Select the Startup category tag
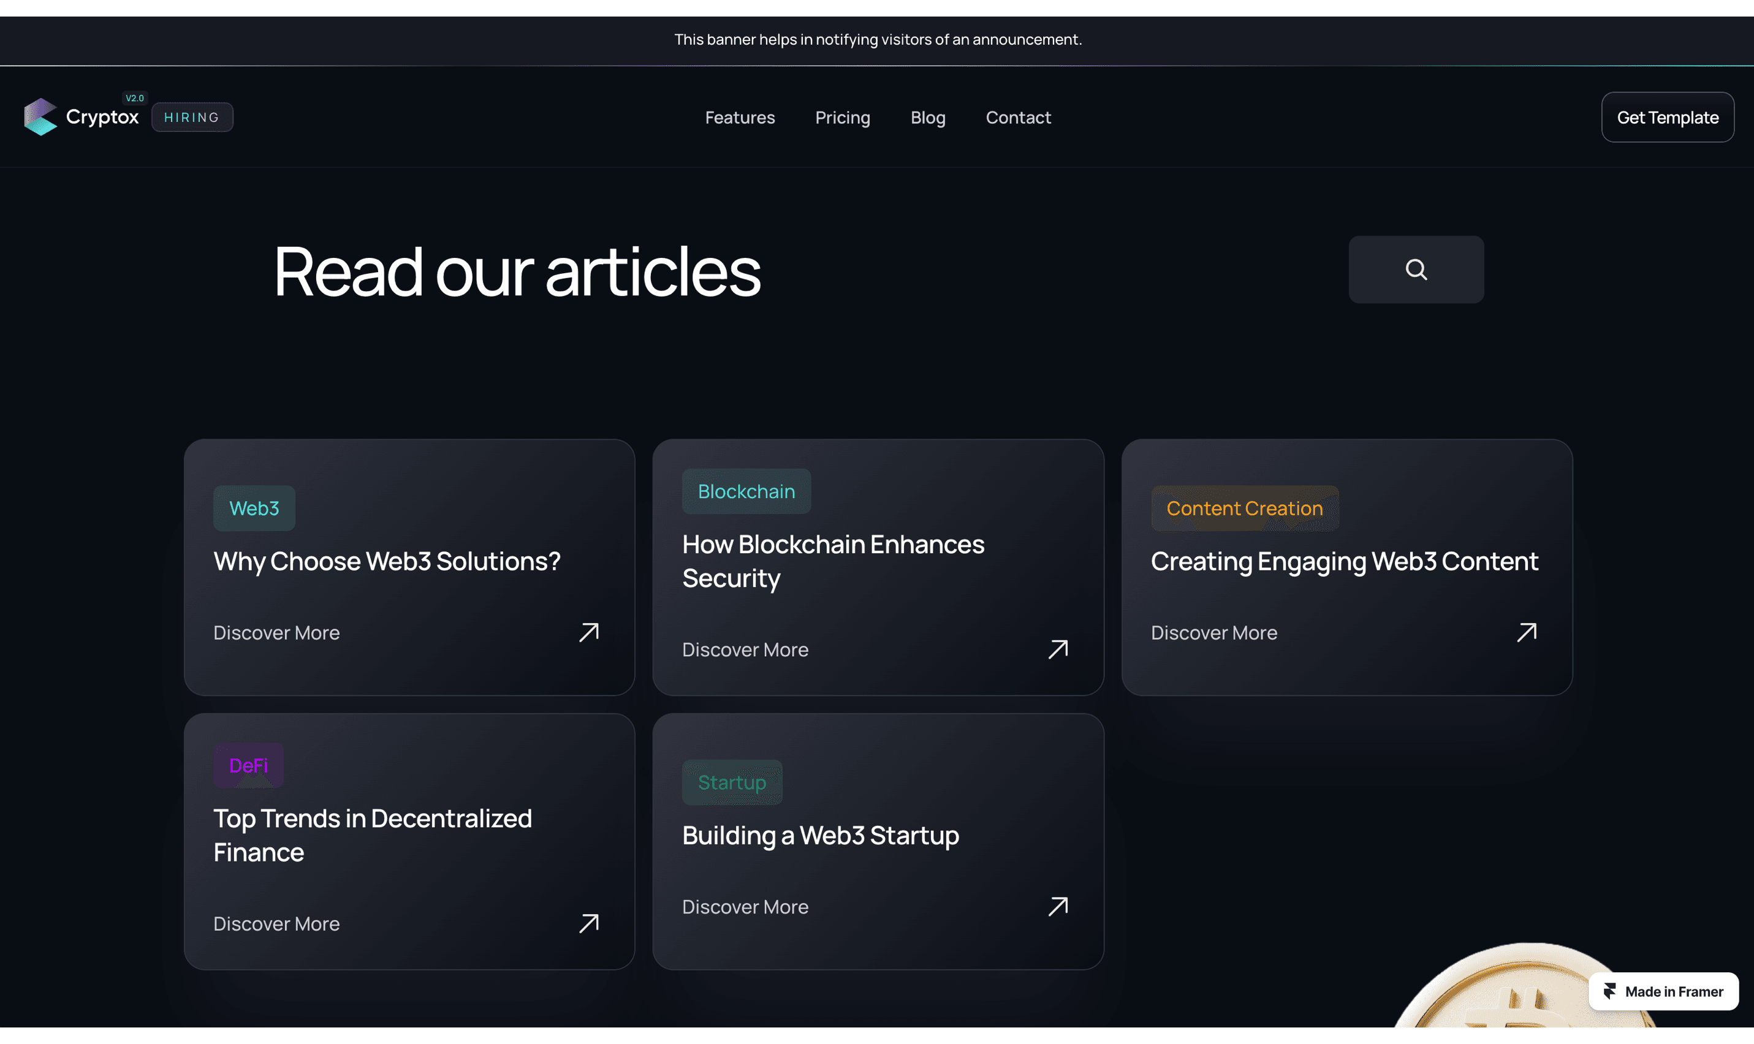The image size is (1754, 1044). pyautogui.click(x=732, y=782)
